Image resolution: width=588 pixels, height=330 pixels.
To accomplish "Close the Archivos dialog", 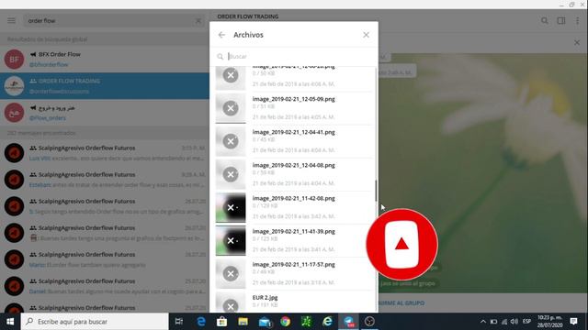I will [x=366, y=35].
